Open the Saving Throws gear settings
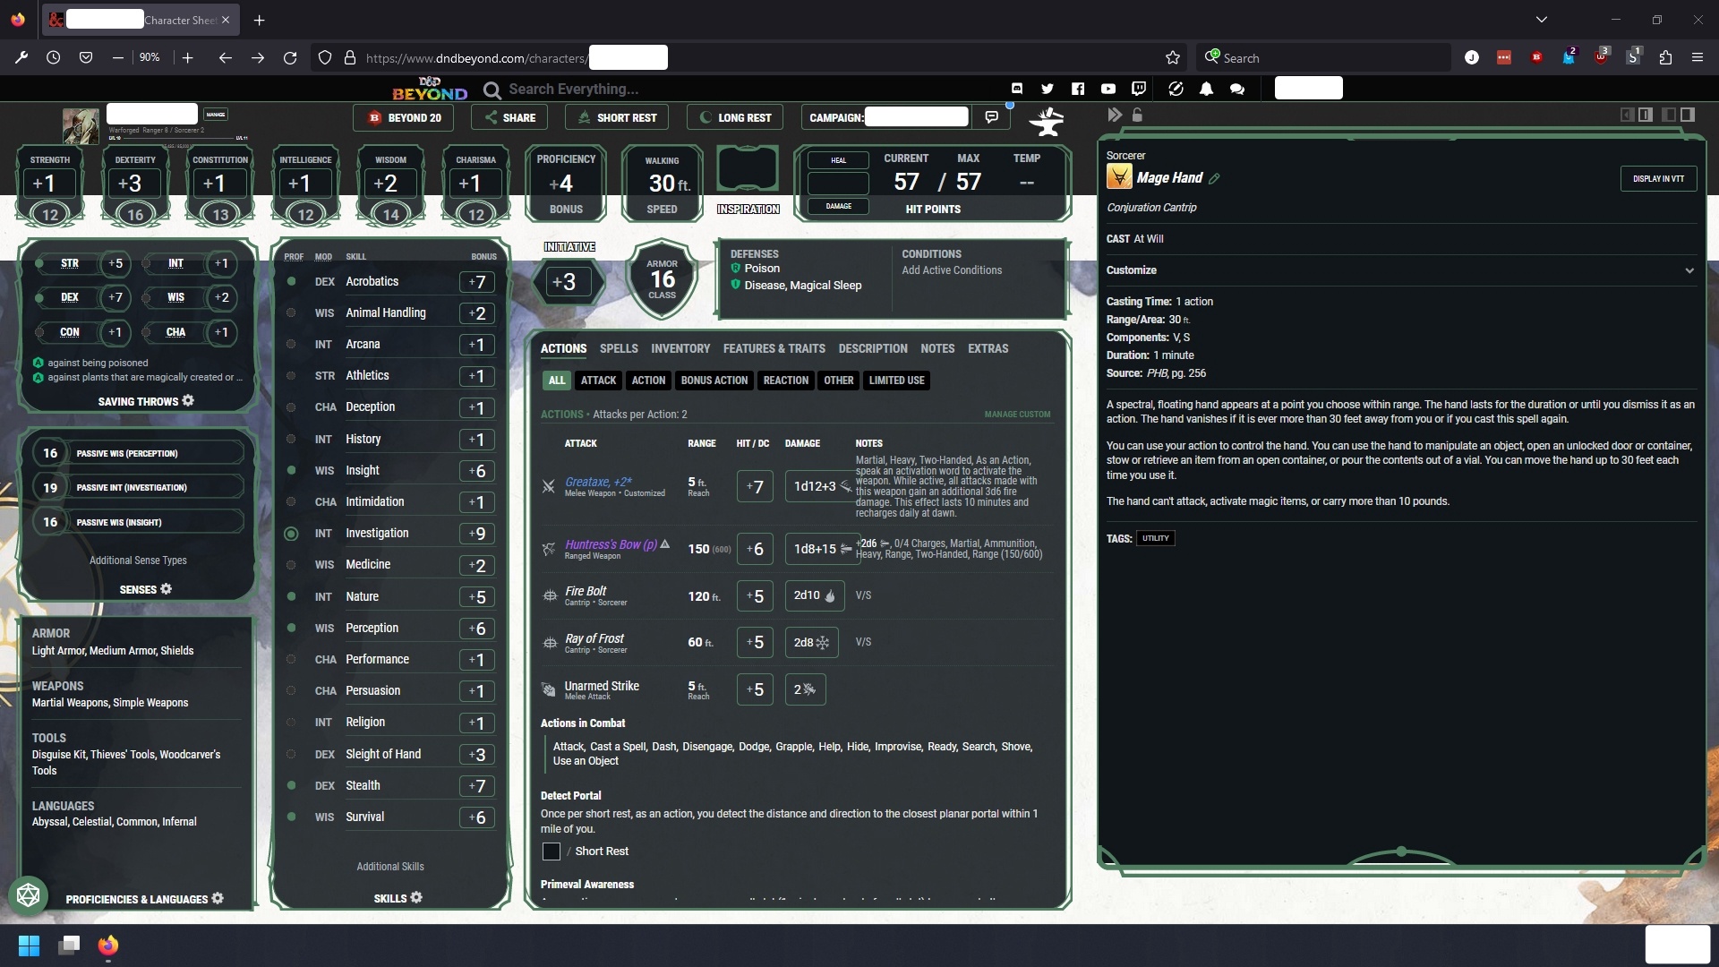This screenshot has width=1719, height=967. pos(188,401)
